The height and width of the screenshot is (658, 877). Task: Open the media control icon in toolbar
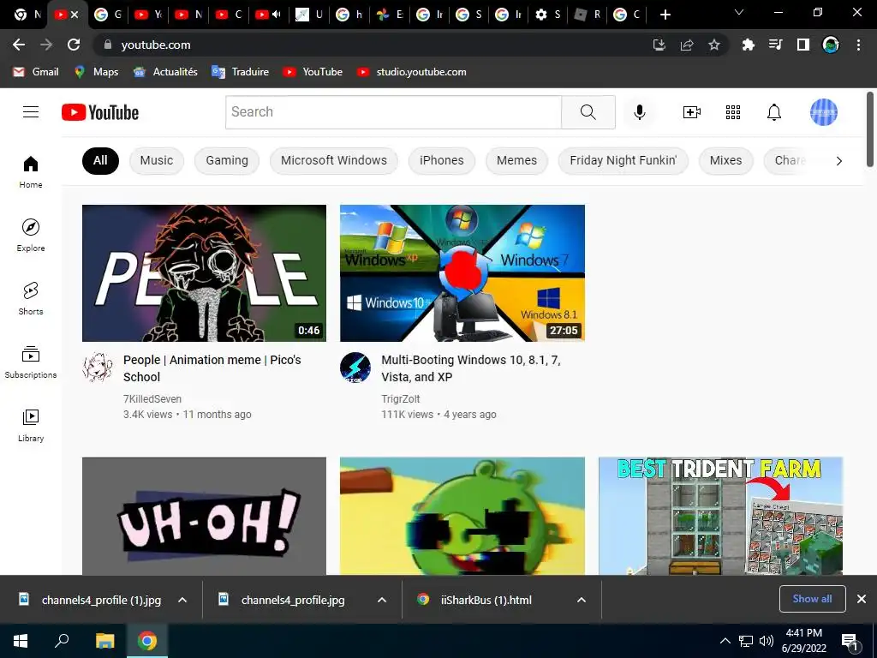tap(775, 45)
